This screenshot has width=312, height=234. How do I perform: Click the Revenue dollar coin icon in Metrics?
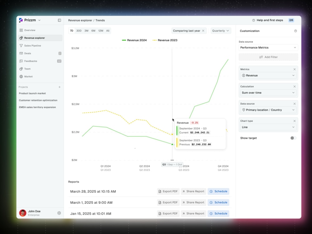click(x=244, y=76)
